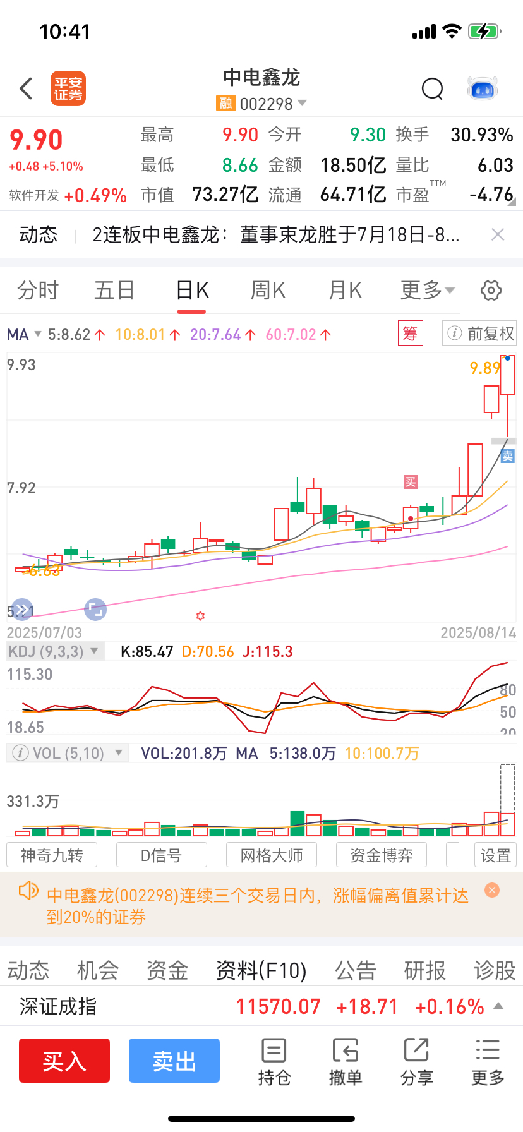Open KDJ (9,3,3) indicator dropdown
Image resolution: width=523 pixels, height=1132 pixels.
[54, 651]
